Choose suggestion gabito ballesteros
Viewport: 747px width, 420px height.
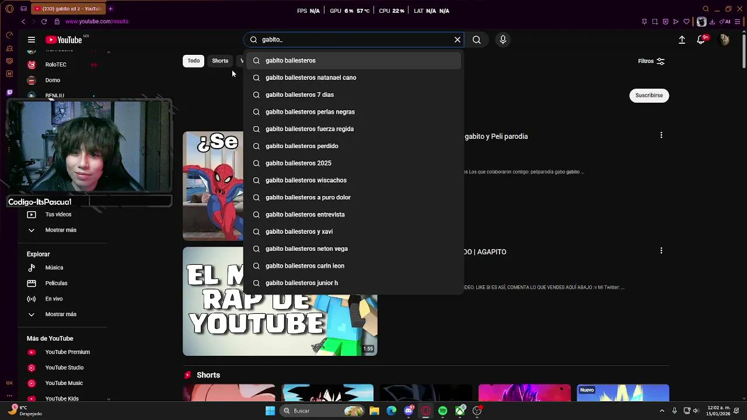(354, 61)
